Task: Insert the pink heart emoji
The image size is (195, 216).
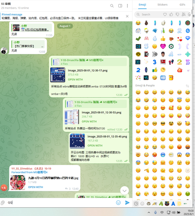Action: tap(163, 46)
